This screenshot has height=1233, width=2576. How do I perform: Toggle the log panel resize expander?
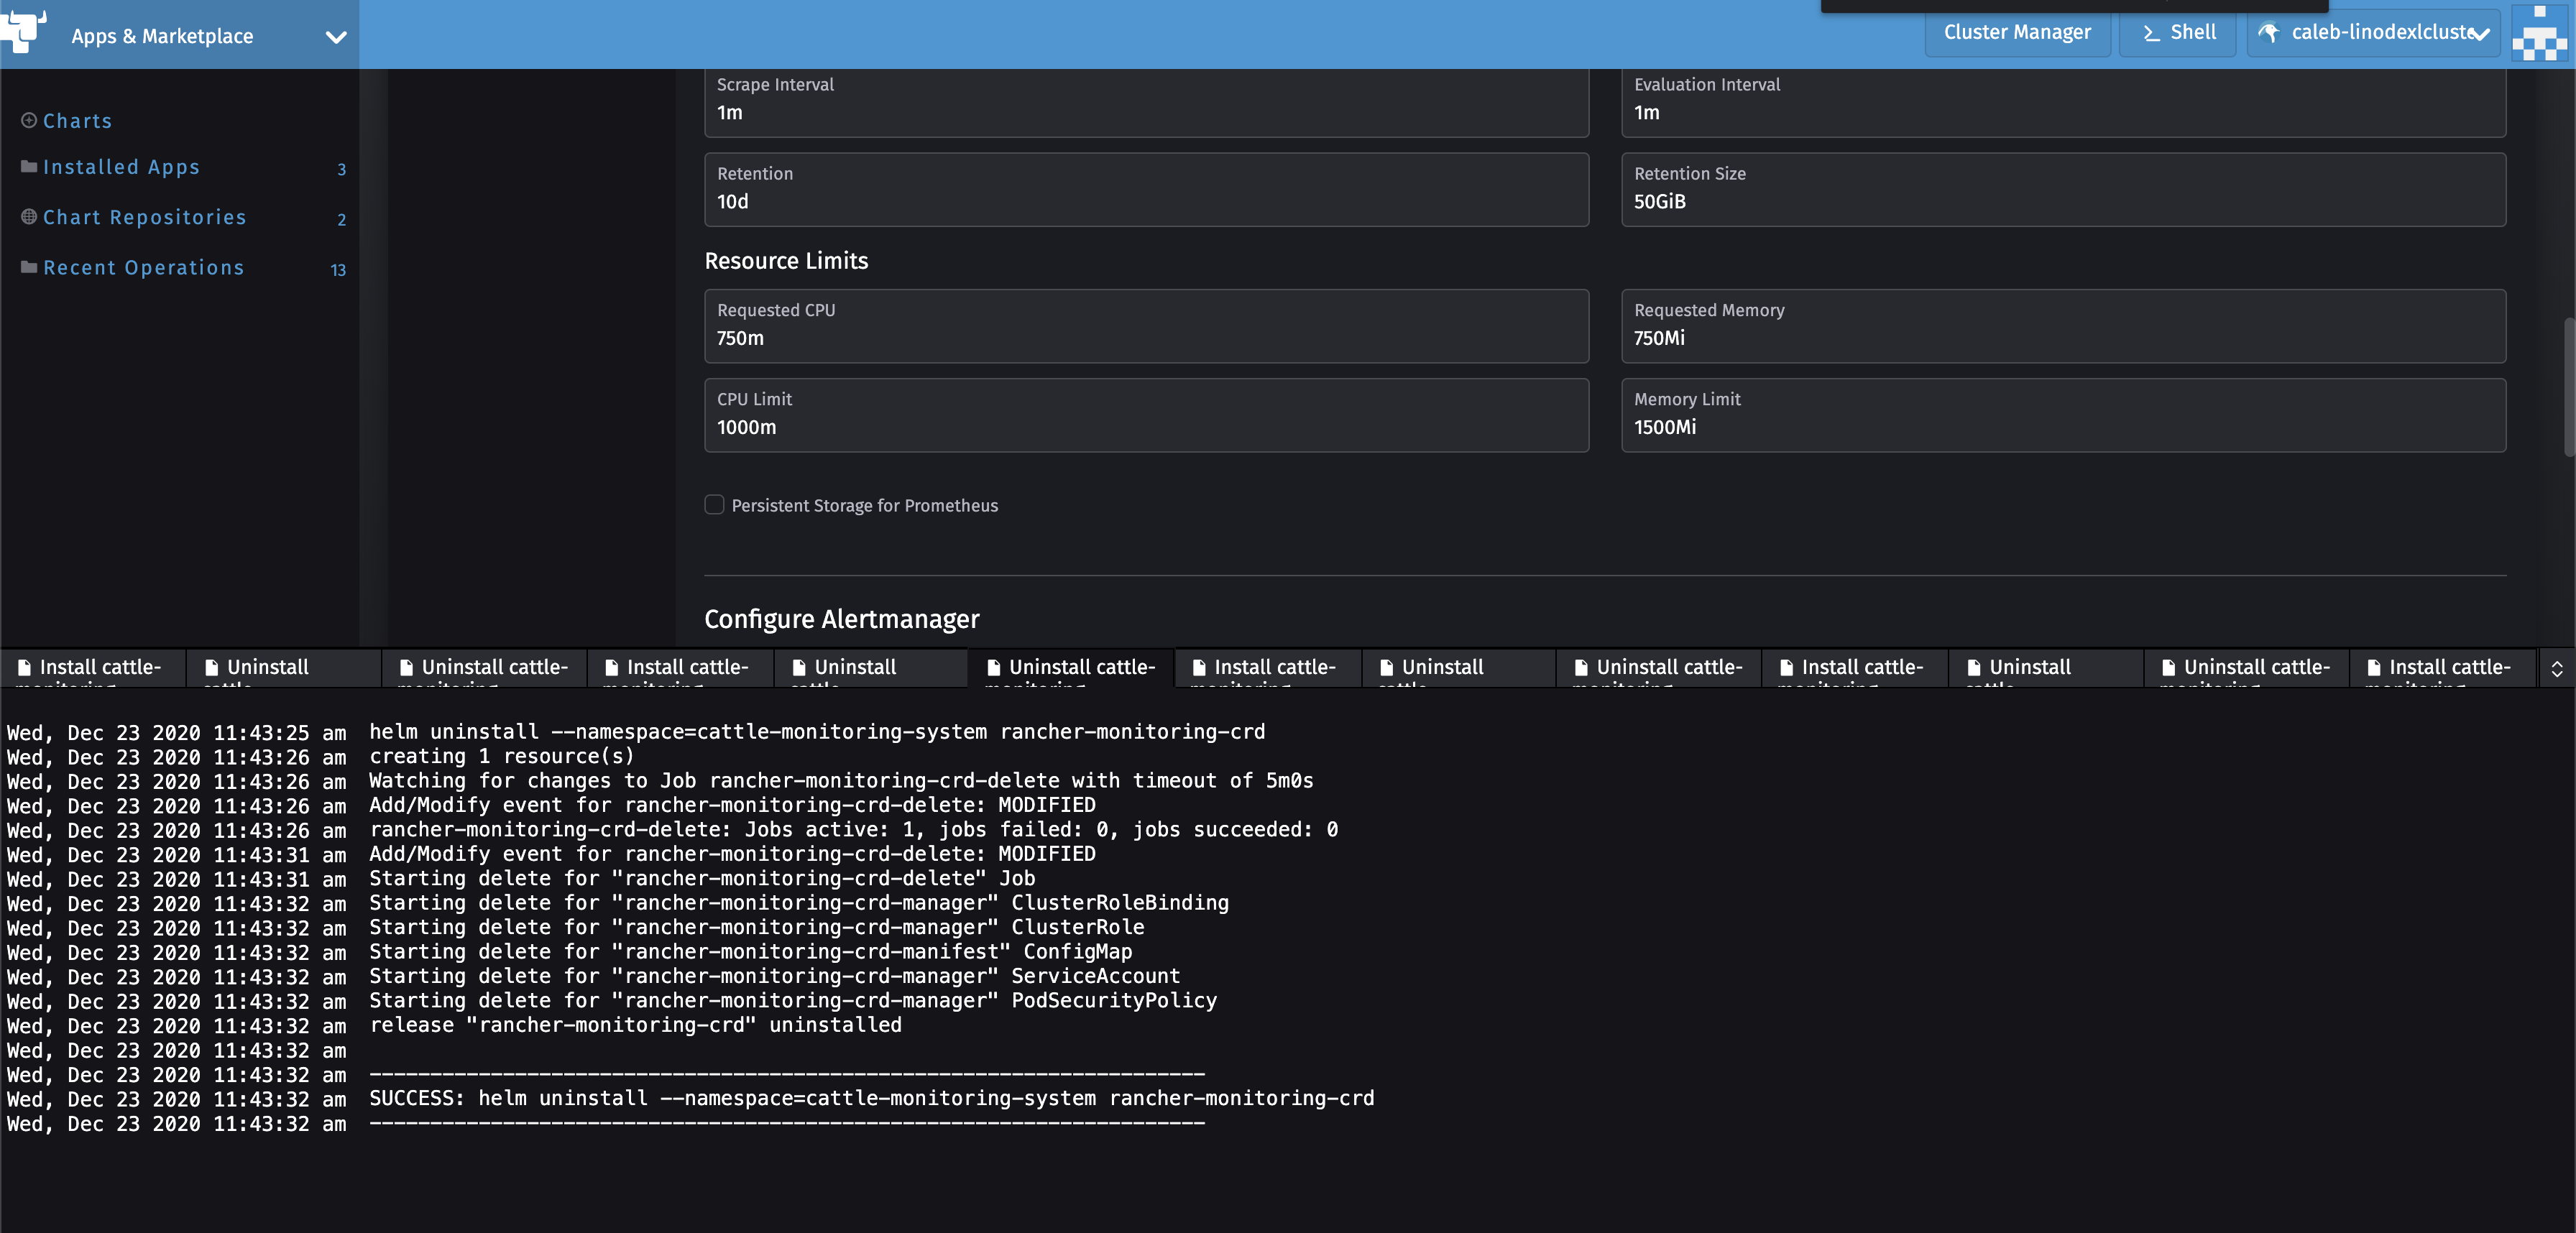click(x=2556, y=668)
